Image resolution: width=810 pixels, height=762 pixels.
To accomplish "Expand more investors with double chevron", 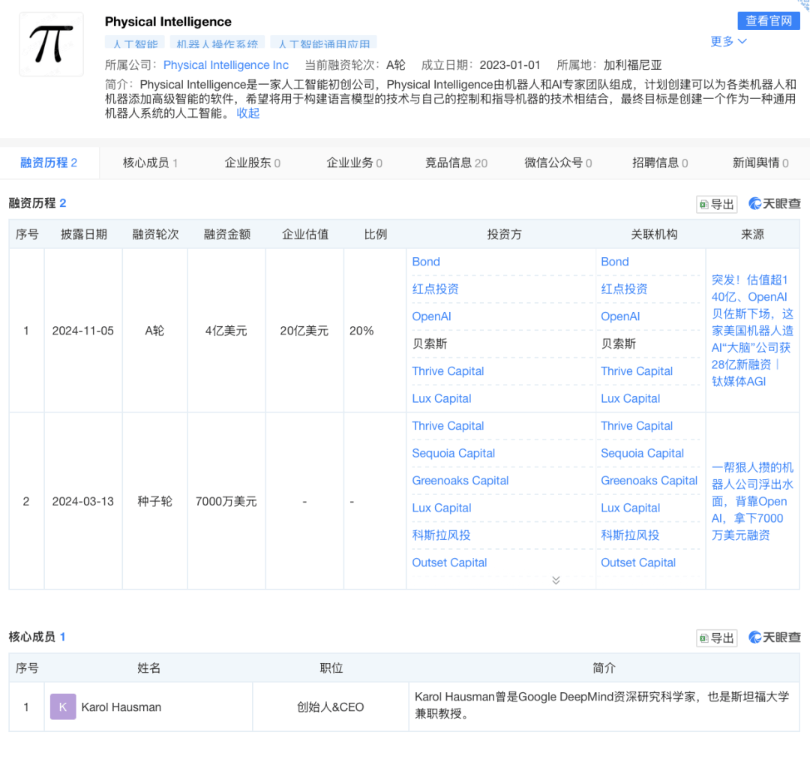I will pos(556,580).
